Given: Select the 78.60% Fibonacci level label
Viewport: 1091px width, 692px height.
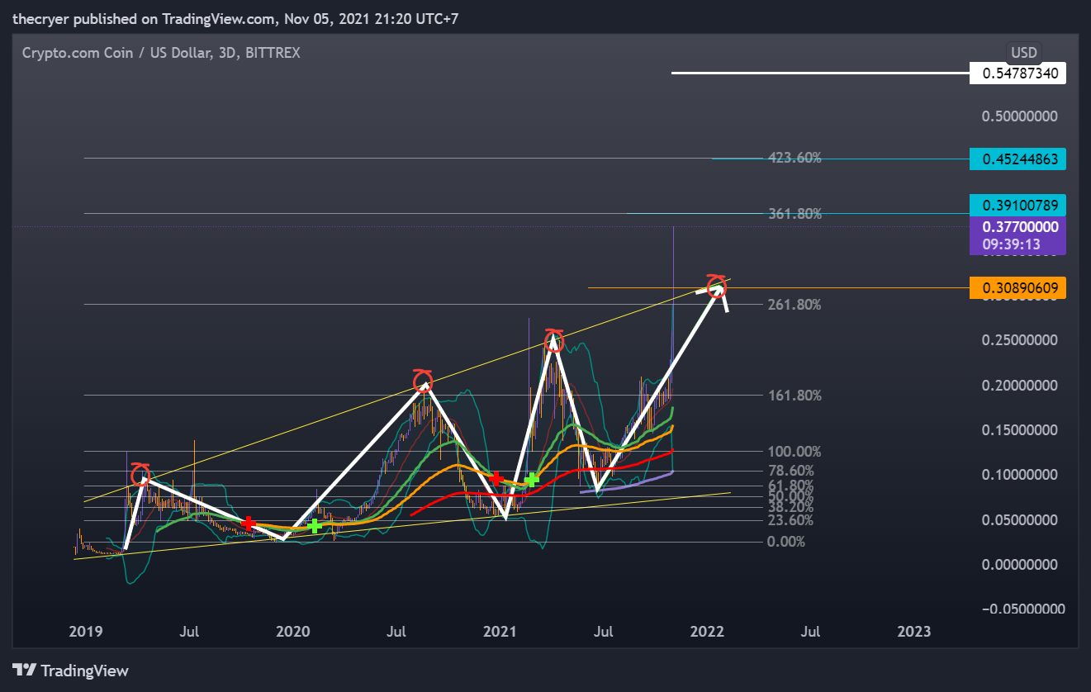Looking at the screenshot, I should (x=791, y=471).
